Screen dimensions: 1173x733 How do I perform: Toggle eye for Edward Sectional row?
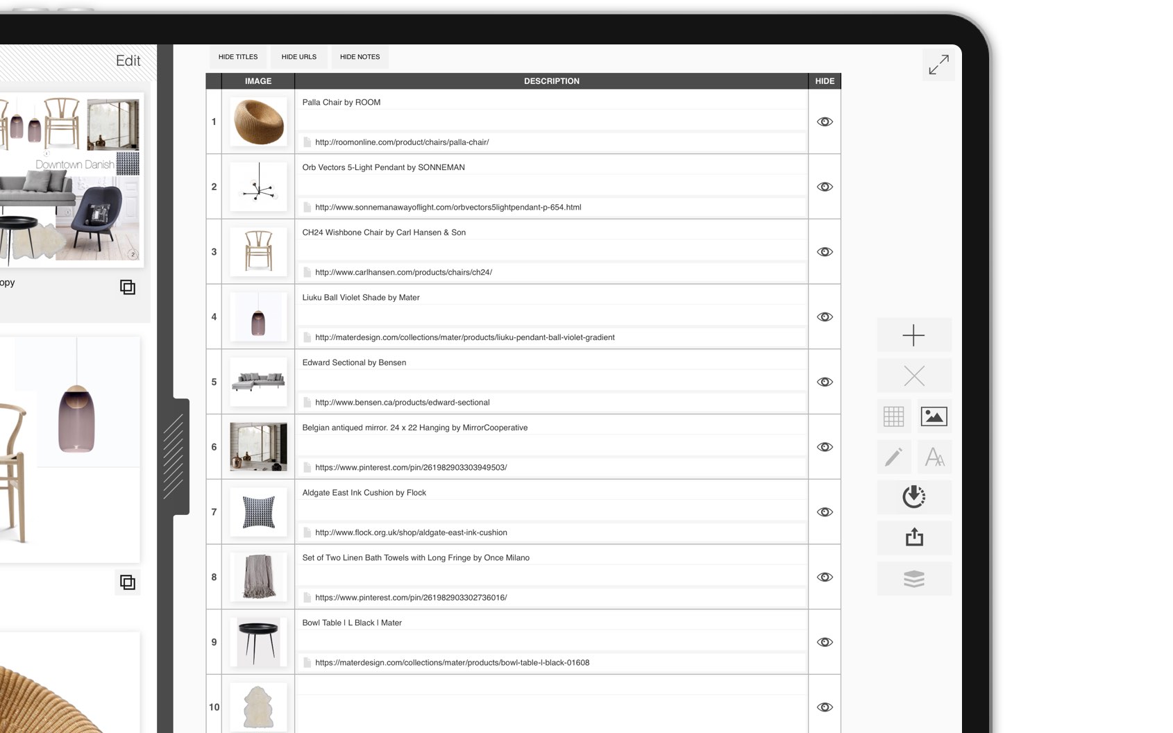click(825, 382)
